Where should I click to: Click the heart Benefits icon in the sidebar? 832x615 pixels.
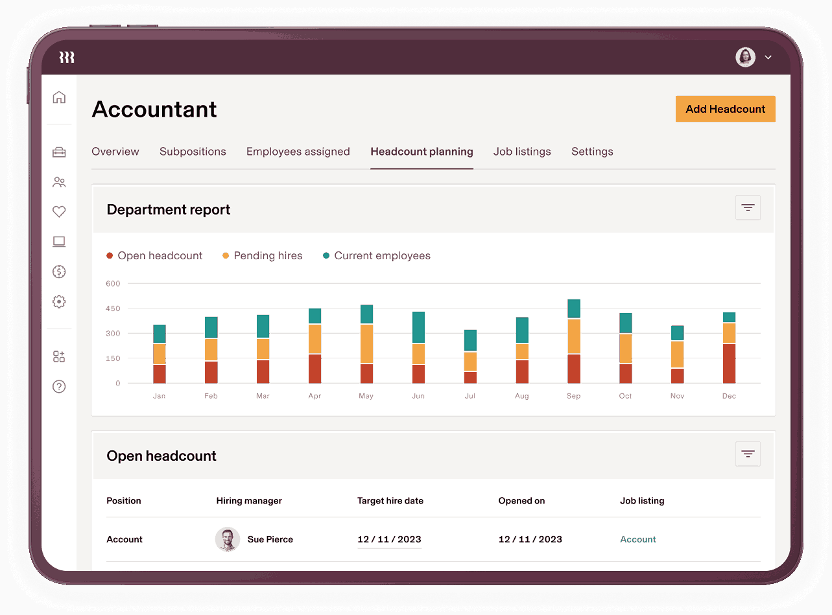pos(59,211)
